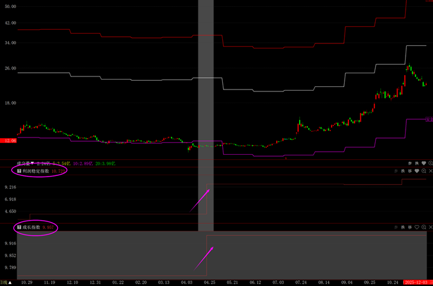
Task: Click the red 12.06 price tag
Action: 8,141
